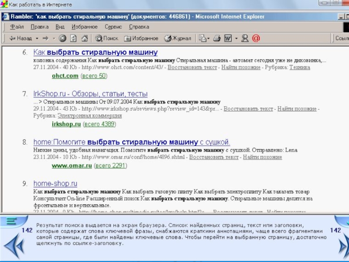Click the 'Как работать в Интернете' app icon
This screenshot has height=262, width=349.
coord(4,4)
